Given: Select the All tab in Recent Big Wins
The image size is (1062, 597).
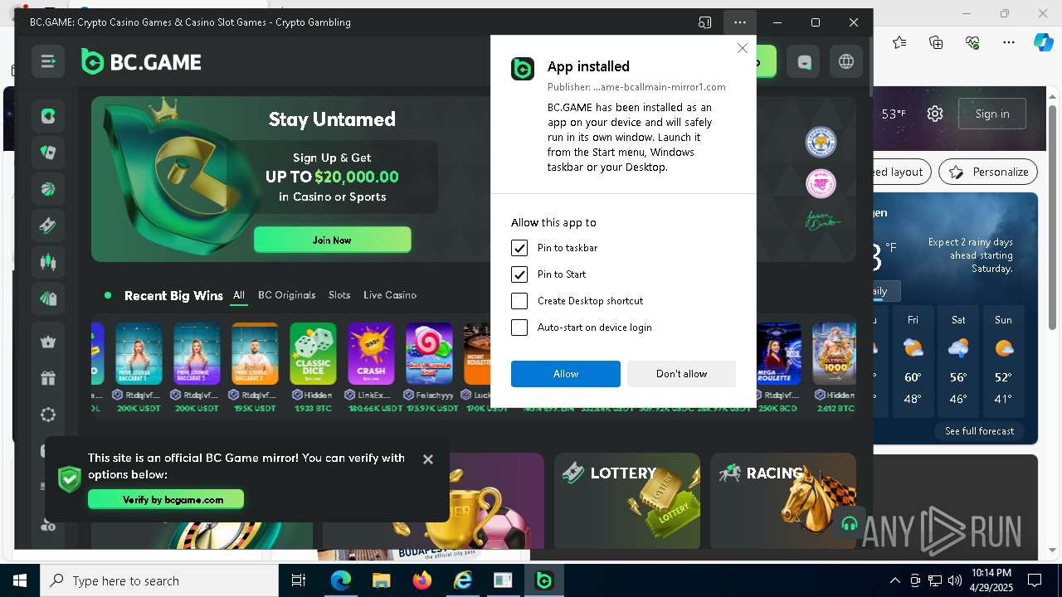Looking at the screenshot, I should [x=239, y=295].
